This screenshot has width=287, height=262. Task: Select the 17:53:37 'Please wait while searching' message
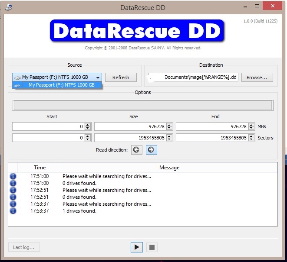tap(107, 204)
